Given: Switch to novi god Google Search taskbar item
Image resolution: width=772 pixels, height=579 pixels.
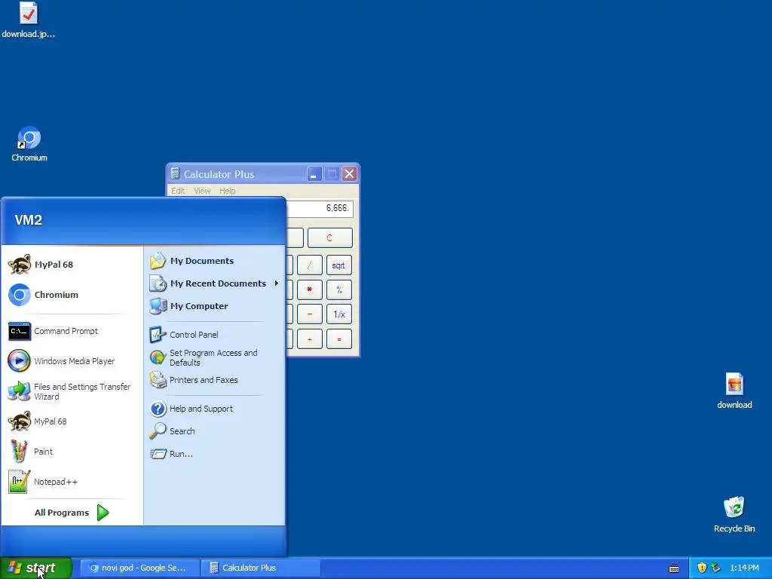Looking at the screenshot, I should coord(139,568).
